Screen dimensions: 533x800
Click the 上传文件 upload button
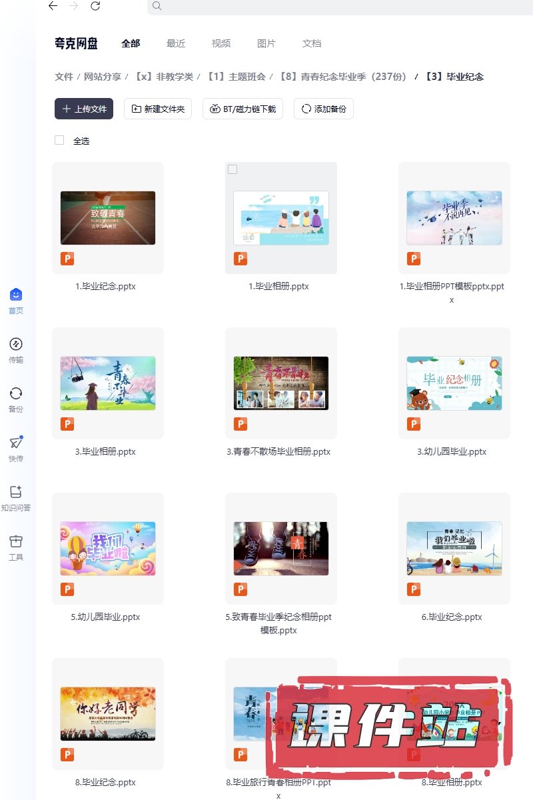(84, 109)
